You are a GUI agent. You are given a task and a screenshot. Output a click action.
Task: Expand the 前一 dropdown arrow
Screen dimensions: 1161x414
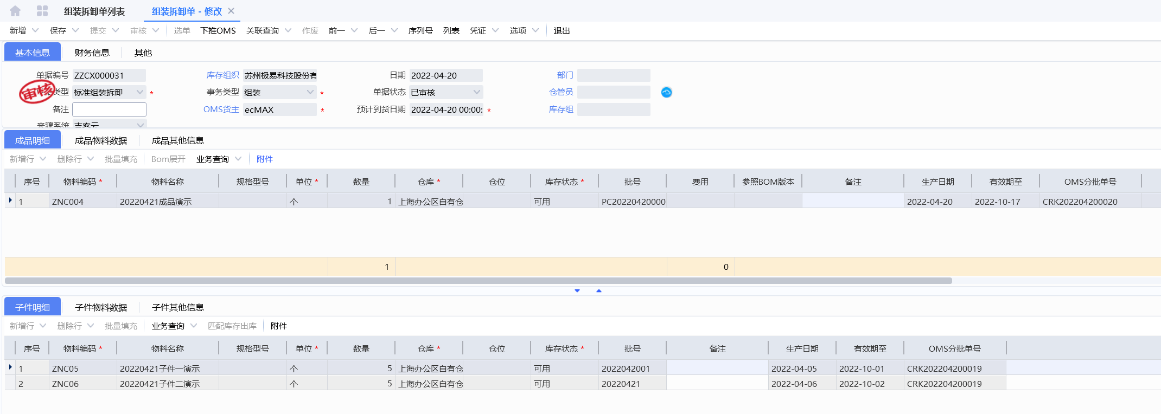point(354,30)
